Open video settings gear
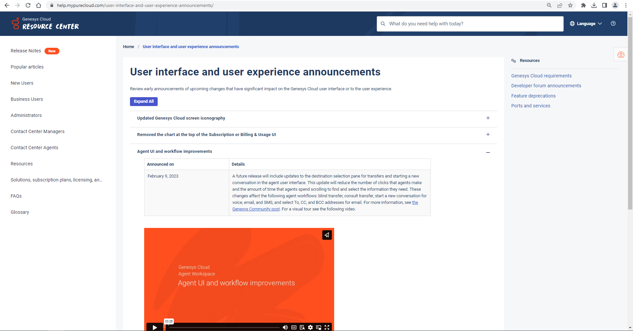Image resolution: width=633 pixels, height=331 pixels. click(x=310, y=327)
